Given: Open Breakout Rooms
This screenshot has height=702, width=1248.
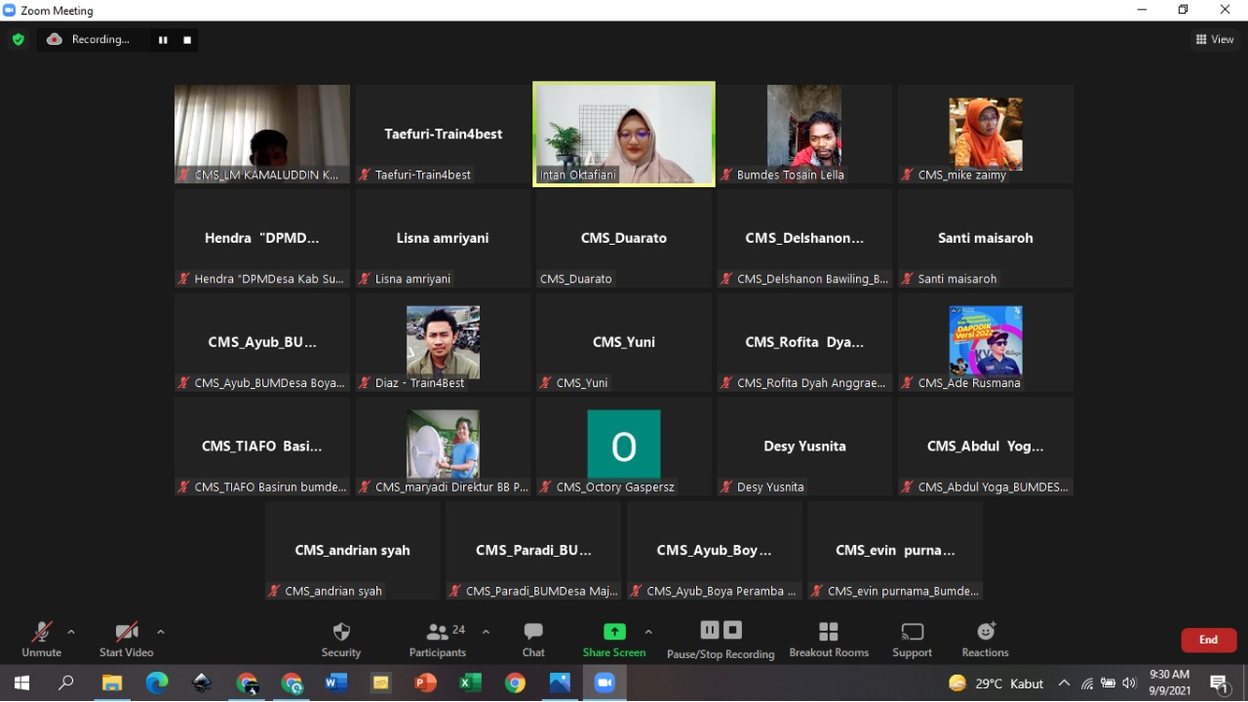Looking at the screenshot, I should [829, 640].
